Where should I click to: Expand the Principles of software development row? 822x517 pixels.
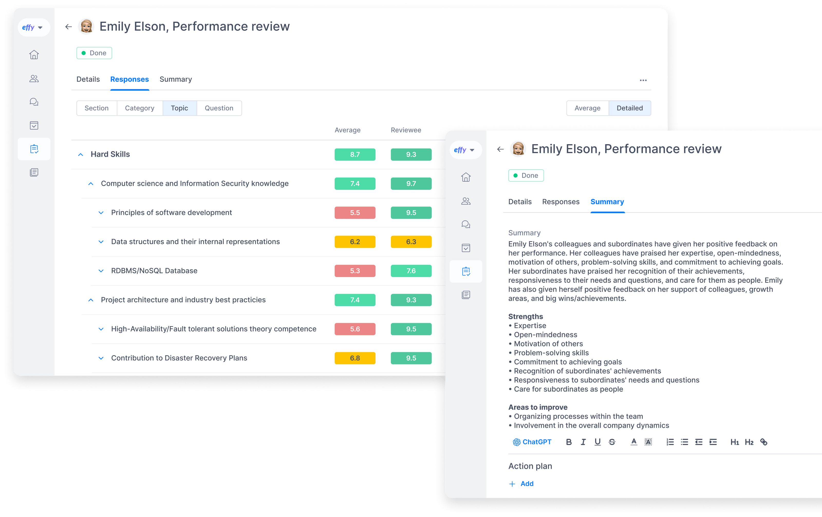coord(101,212)
